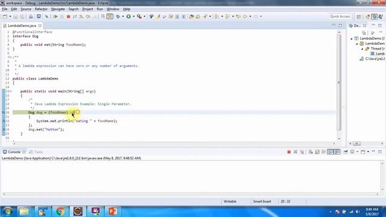Collapse the Thread node in Debug view
Image resolution: width=386 pixels, height=217 pixels.
tap(362, 49)
